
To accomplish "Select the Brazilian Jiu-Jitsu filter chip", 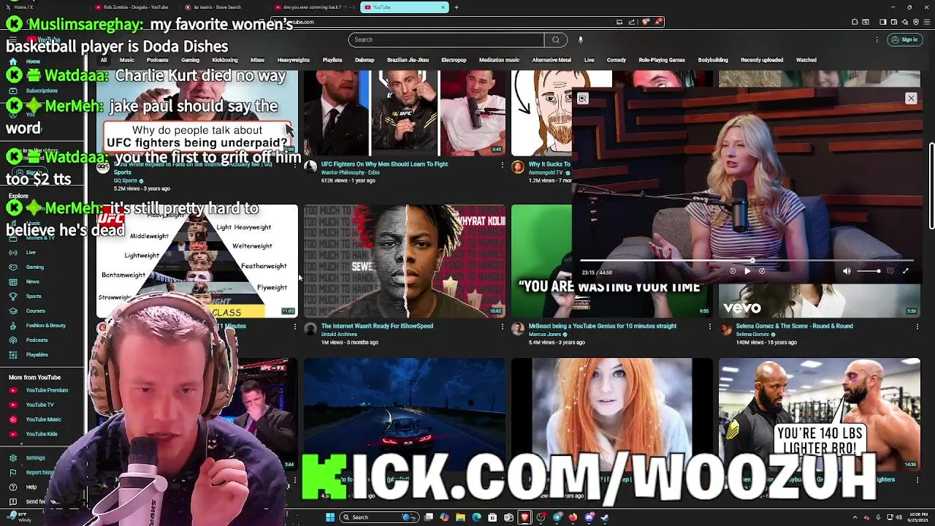I will pos(408,60).
